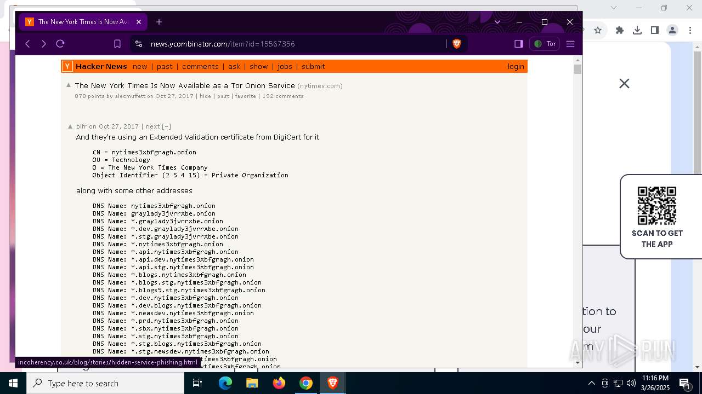
Task: Open Tor indicator button
Action: (x=545, y=44)
